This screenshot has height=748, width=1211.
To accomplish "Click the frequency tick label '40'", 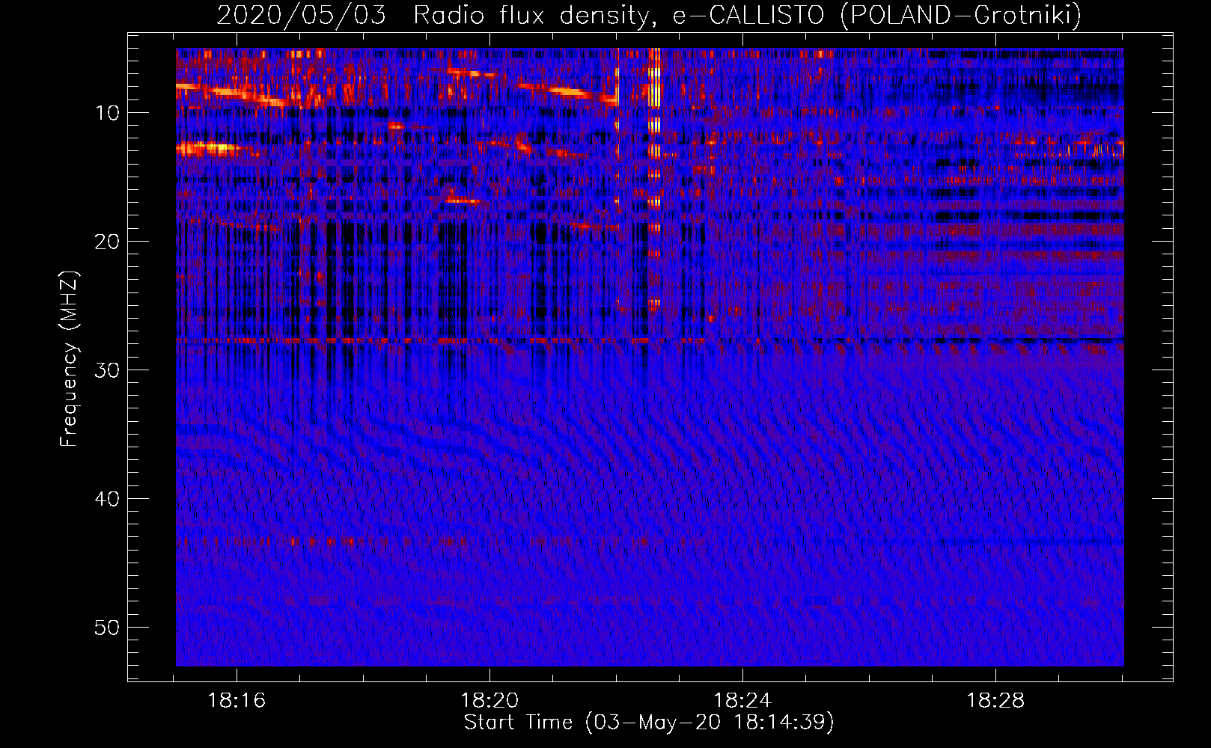I will [x=107, y=499].
